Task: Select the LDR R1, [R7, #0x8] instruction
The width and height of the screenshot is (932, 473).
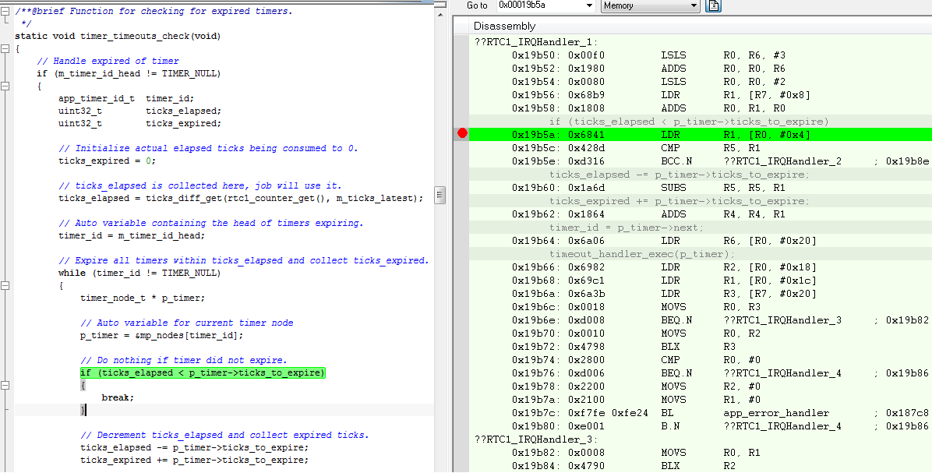Action: [701, 95]
